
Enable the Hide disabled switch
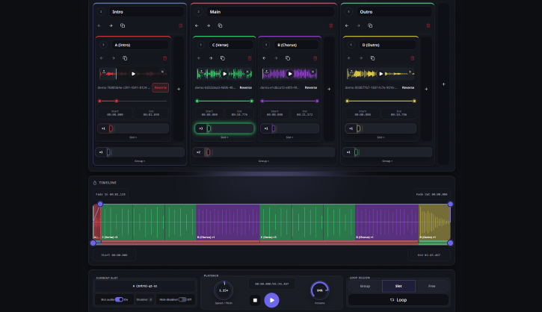pos(182,299)
